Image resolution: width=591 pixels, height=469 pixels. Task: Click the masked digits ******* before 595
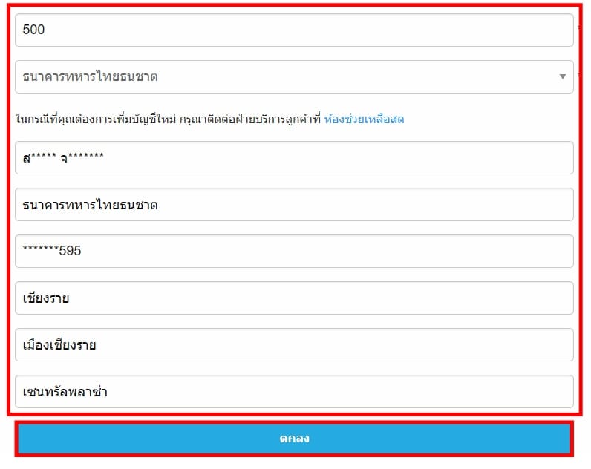coord(41,249)
